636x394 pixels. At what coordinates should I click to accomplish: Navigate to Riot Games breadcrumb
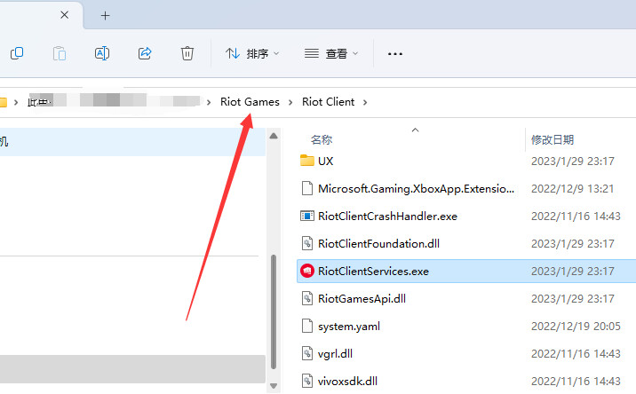pyautogui.click(x=250, y=102)
